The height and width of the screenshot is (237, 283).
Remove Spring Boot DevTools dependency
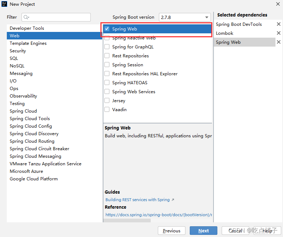(278, 24)
